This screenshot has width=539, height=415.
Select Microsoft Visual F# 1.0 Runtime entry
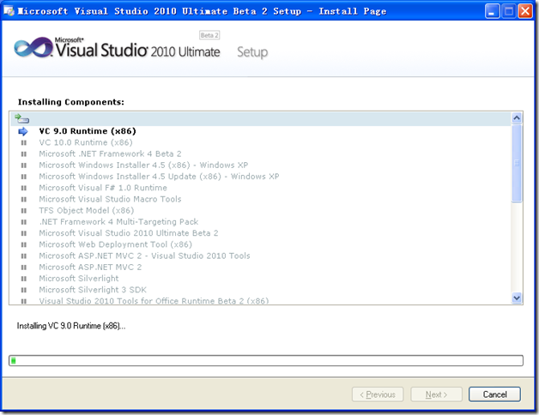click(x=103, y=188)
